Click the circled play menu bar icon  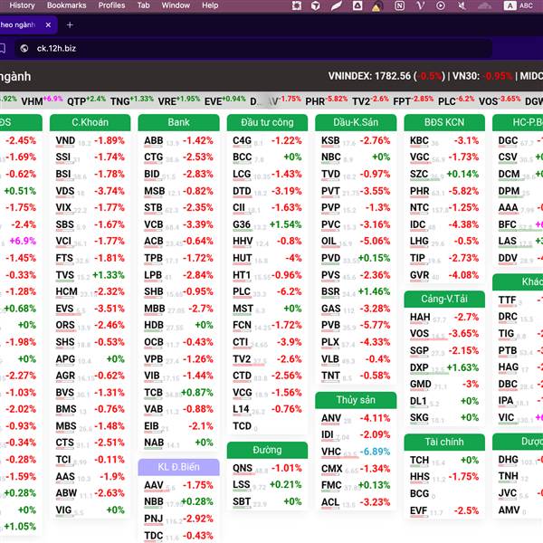coord(441,5)
